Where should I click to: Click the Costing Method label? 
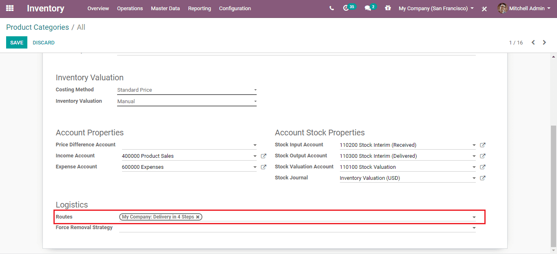tap(75, 90)
